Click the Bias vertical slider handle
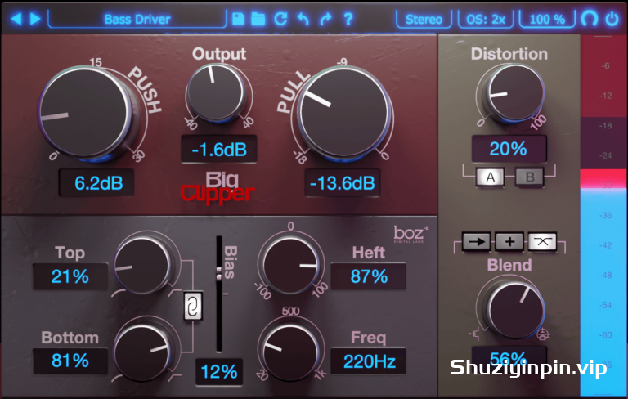The height and width of the screenshot is (399, 628). (x=218, y=274)
